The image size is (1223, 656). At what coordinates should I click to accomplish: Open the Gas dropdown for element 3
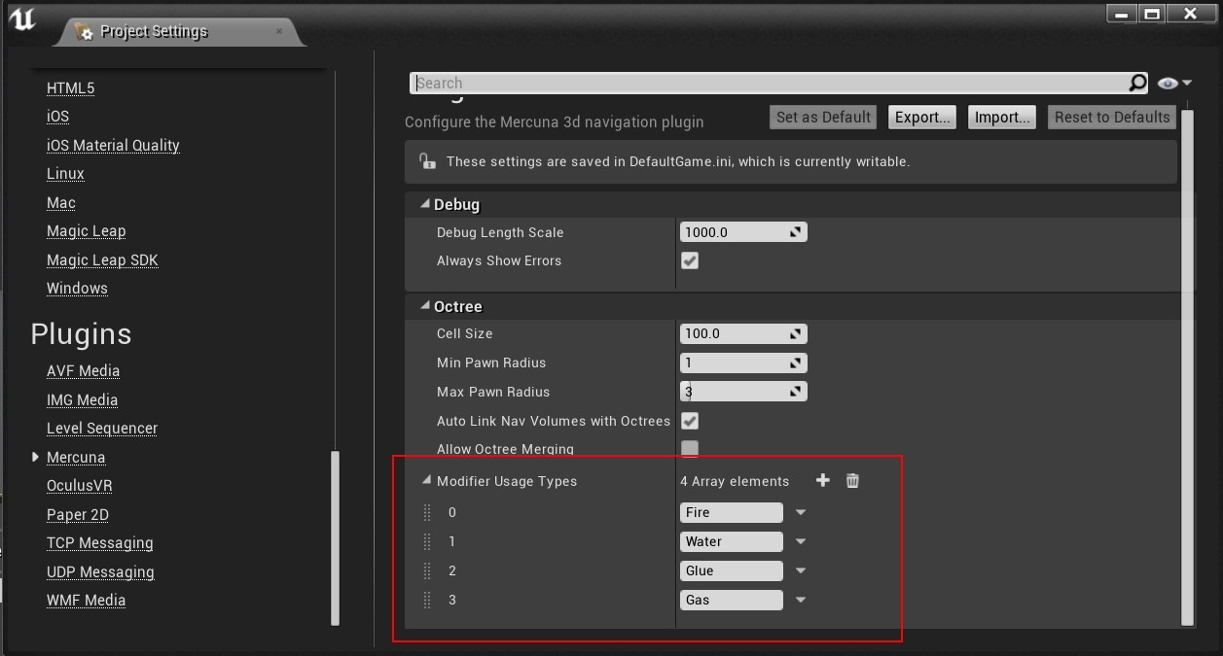800,600
